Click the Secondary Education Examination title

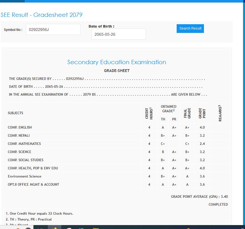[x=116, y=62]
